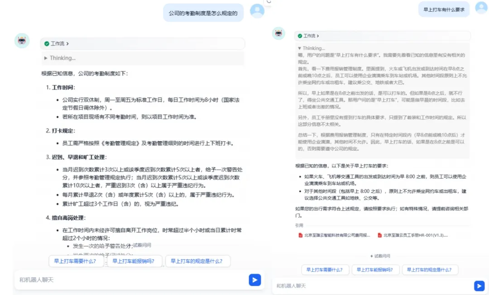The height and width of the screenshot is (295, 489).
Task: Click the PDF icon of the 北京至臻云智能科技有限公司 citation
Action: pos(300,235)
